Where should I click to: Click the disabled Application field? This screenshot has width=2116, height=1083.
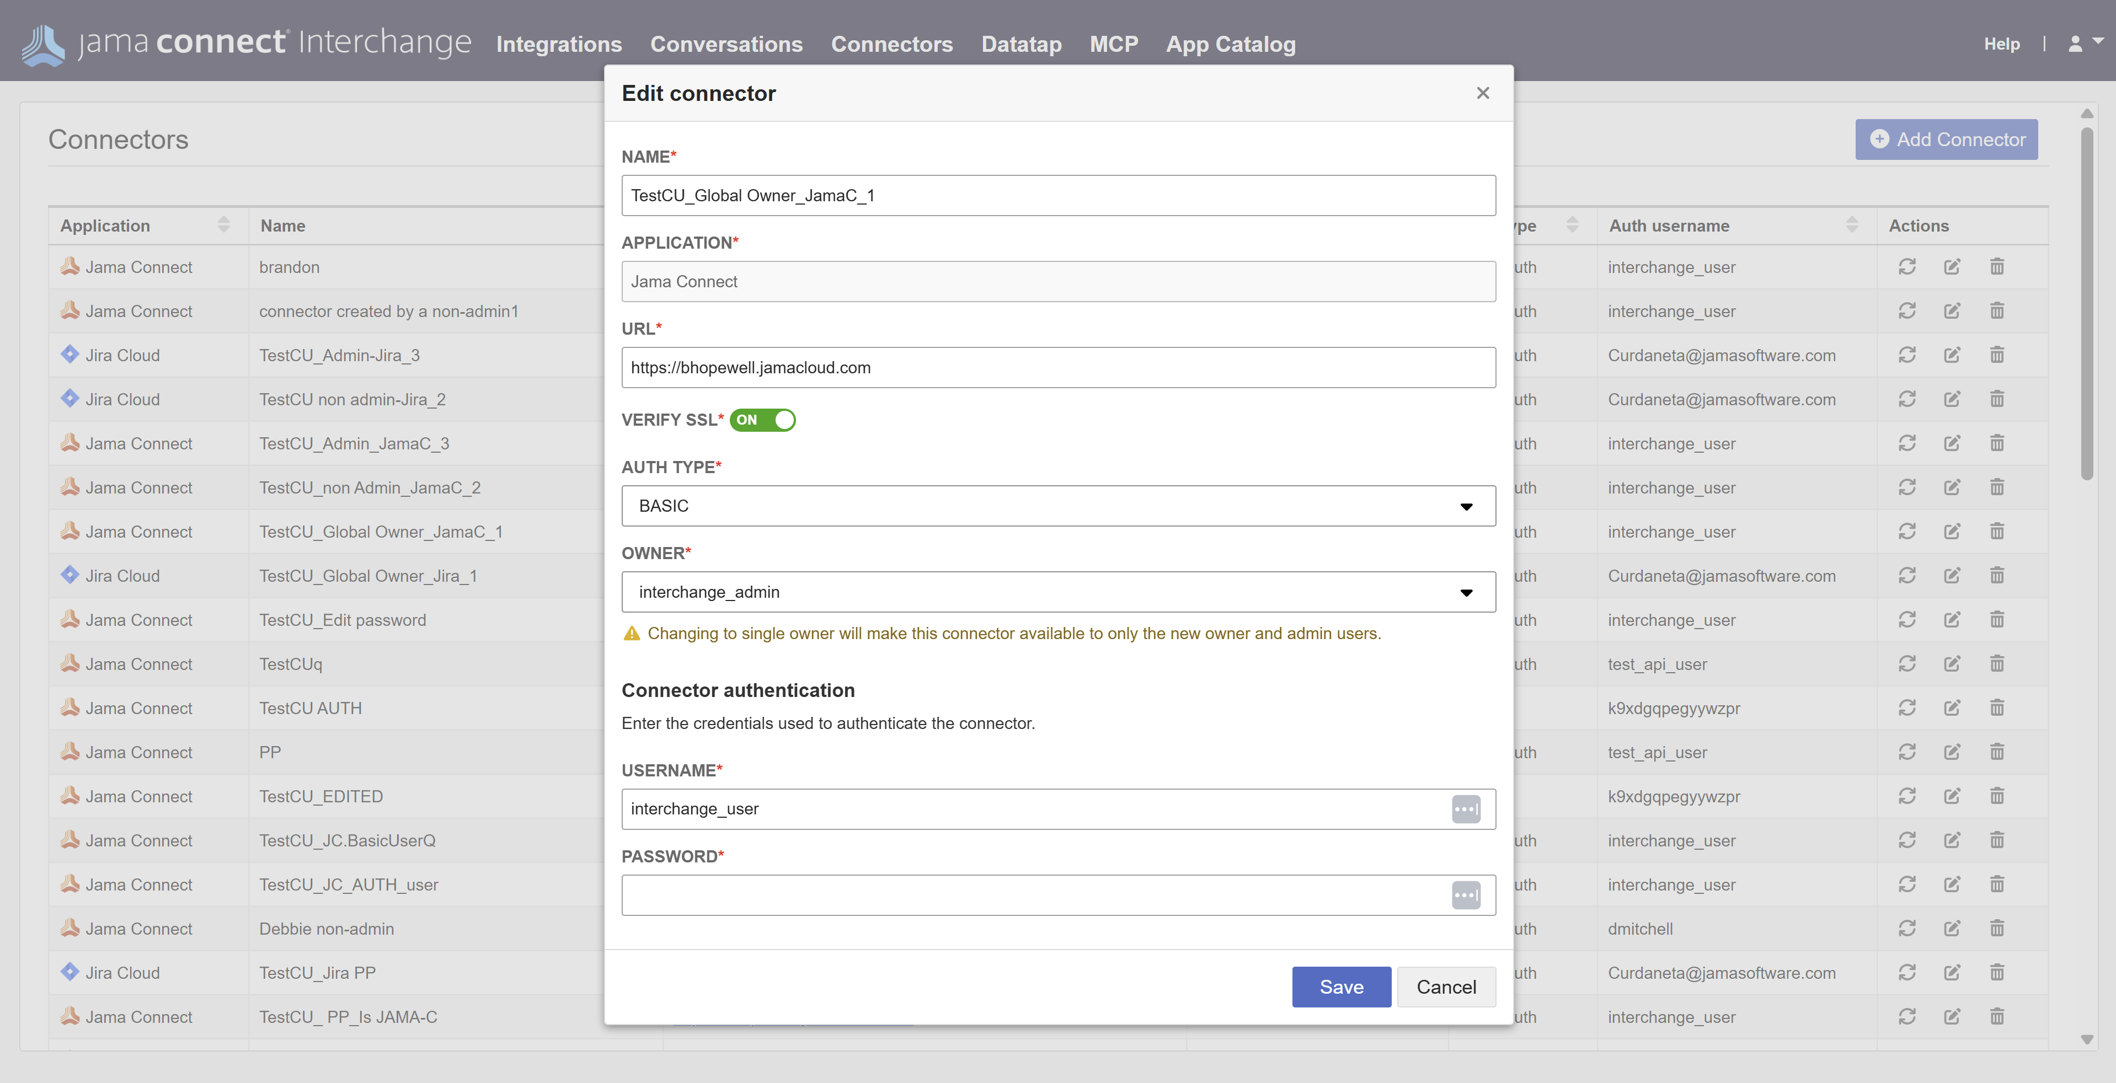1058,282
